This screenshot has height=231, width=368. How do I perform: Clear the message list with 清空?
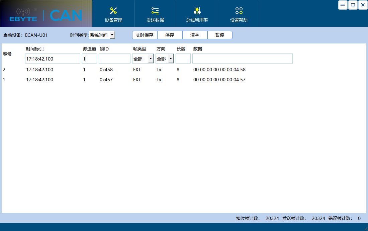(195, 35)
